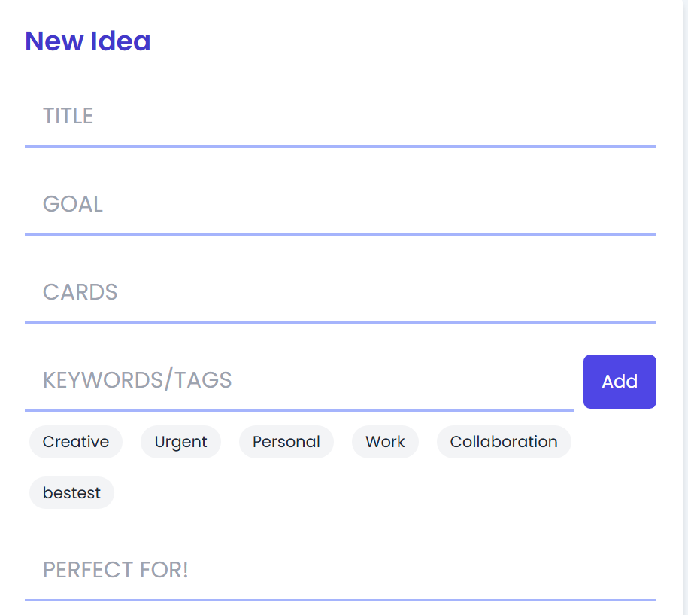Toggle the Collaboration tag chip

pyautogui.click(x=504, y=442)
